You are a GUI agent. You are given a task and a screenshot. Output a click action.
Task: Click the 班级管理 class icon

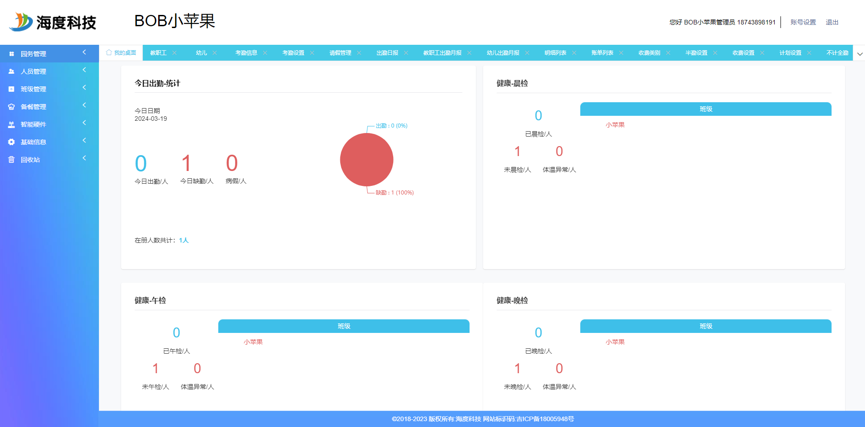(x=12, y=89)
